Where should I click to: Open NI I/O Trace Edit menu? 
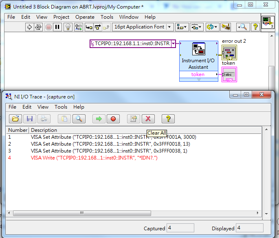point(27,107)
